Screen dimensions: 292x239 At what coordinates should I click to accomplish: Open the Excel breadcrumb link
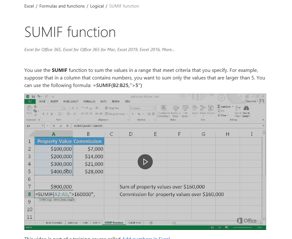tap(29, 6)
